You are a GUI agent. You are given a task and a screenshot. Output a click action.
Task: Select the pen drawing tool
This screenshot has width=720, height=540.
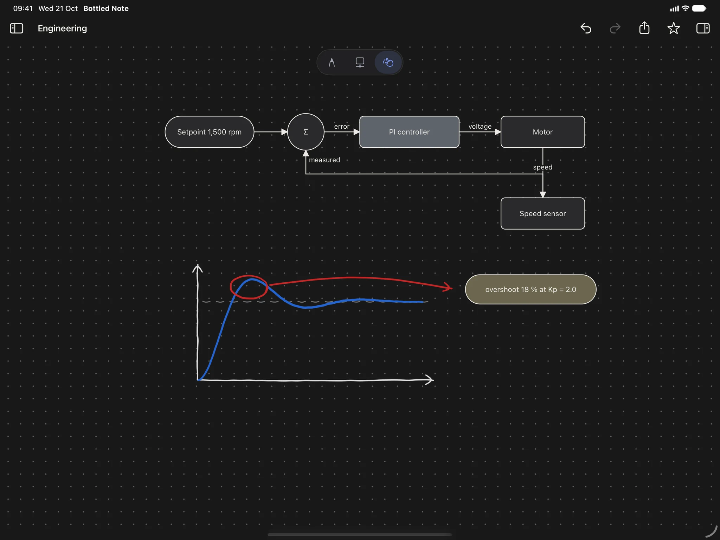[x=332, y=63]
